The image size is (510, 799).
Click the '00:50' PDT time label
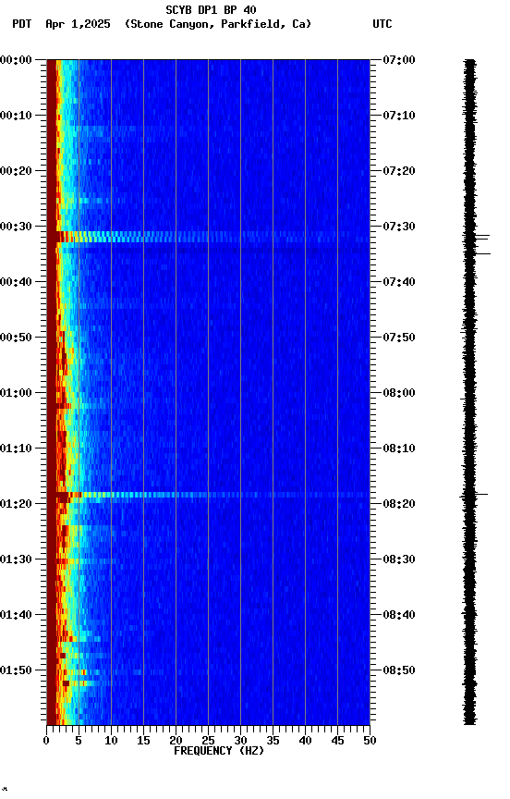(x=16, y=338)
